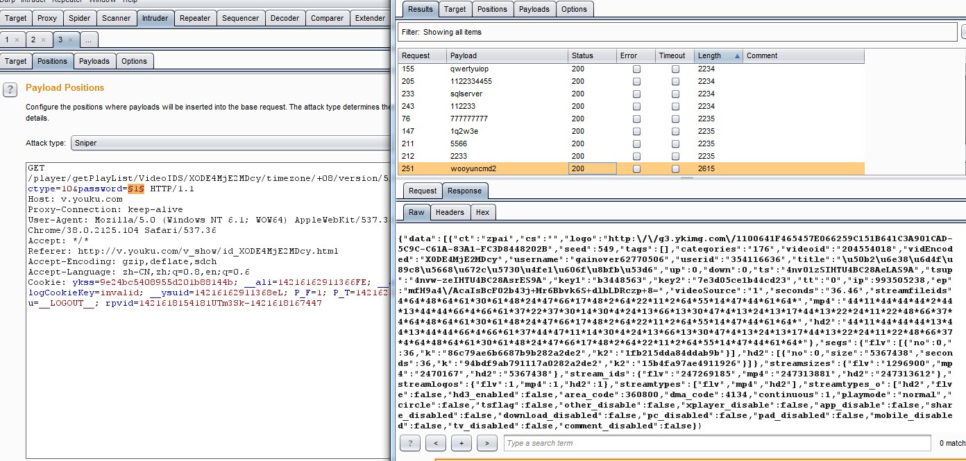The image size is (966, 461).
Task: Click the search term input field
Action: pyautogui.click(x=717, y=443)
